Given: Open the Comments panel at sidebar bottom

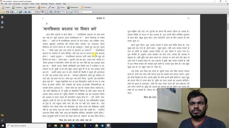Looking at the screenshot, I should 2,115.
